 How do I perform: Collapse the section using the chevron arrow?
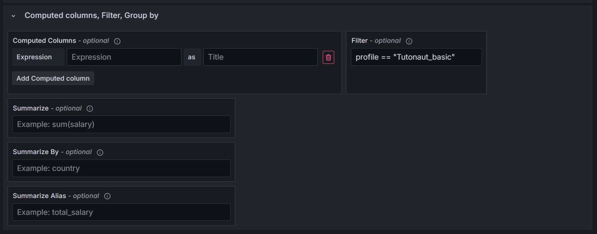click(x=13, y=16)
